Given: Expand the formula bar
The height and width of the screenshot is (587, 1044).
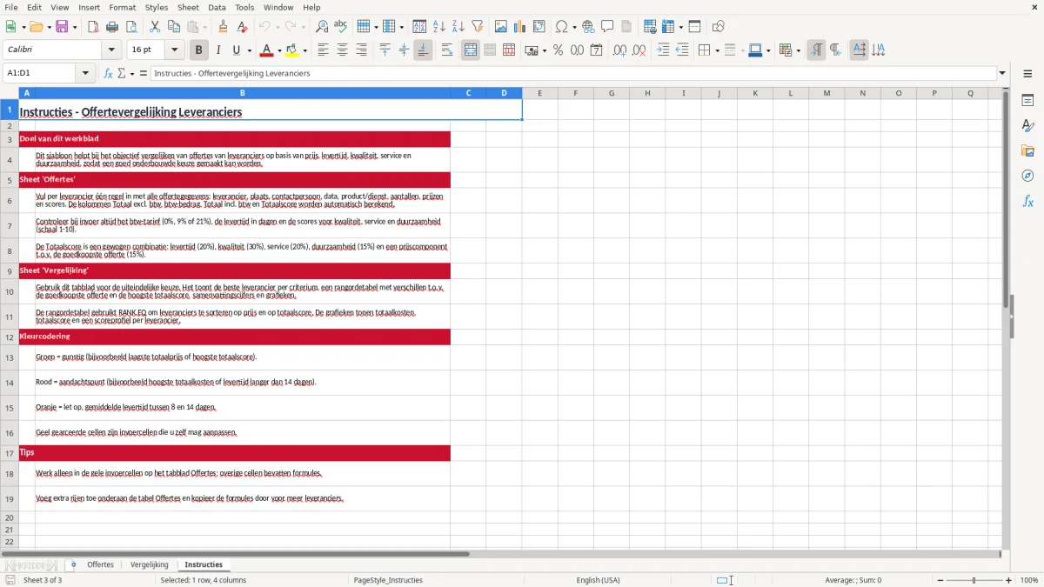Looking at the screenshot, I should click(x=1003, y=73).
